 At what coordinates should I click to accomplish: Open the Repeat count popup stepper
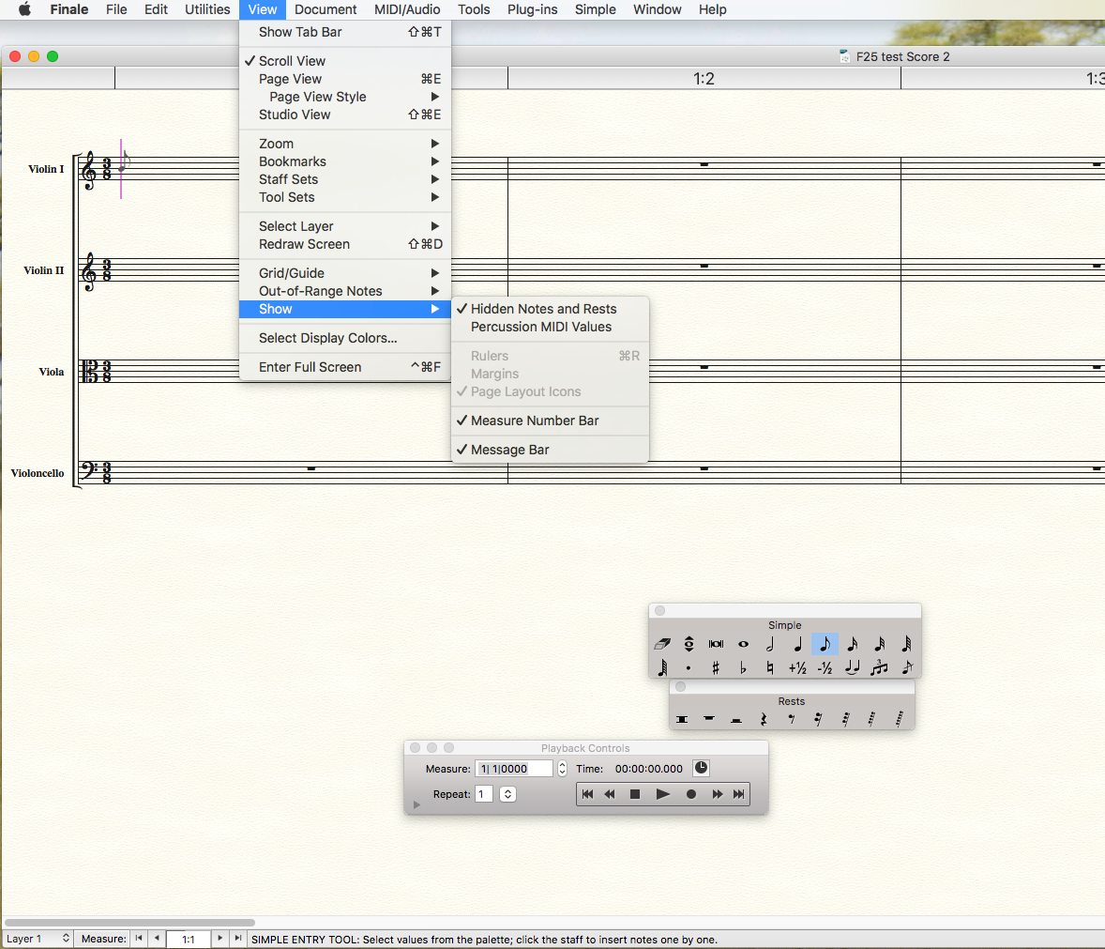(507, 794)
